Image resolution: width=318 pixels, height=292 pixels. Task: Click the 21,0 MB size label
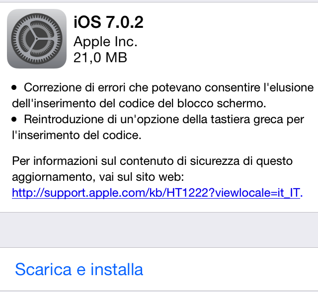pyautogui.click(x=100, y=58)
